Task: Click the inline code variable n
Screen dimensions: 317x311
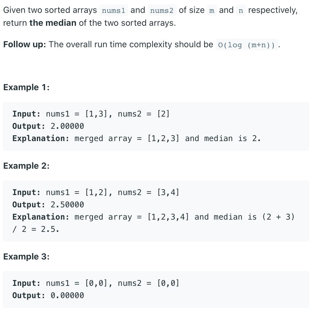Action: (241, 10)
